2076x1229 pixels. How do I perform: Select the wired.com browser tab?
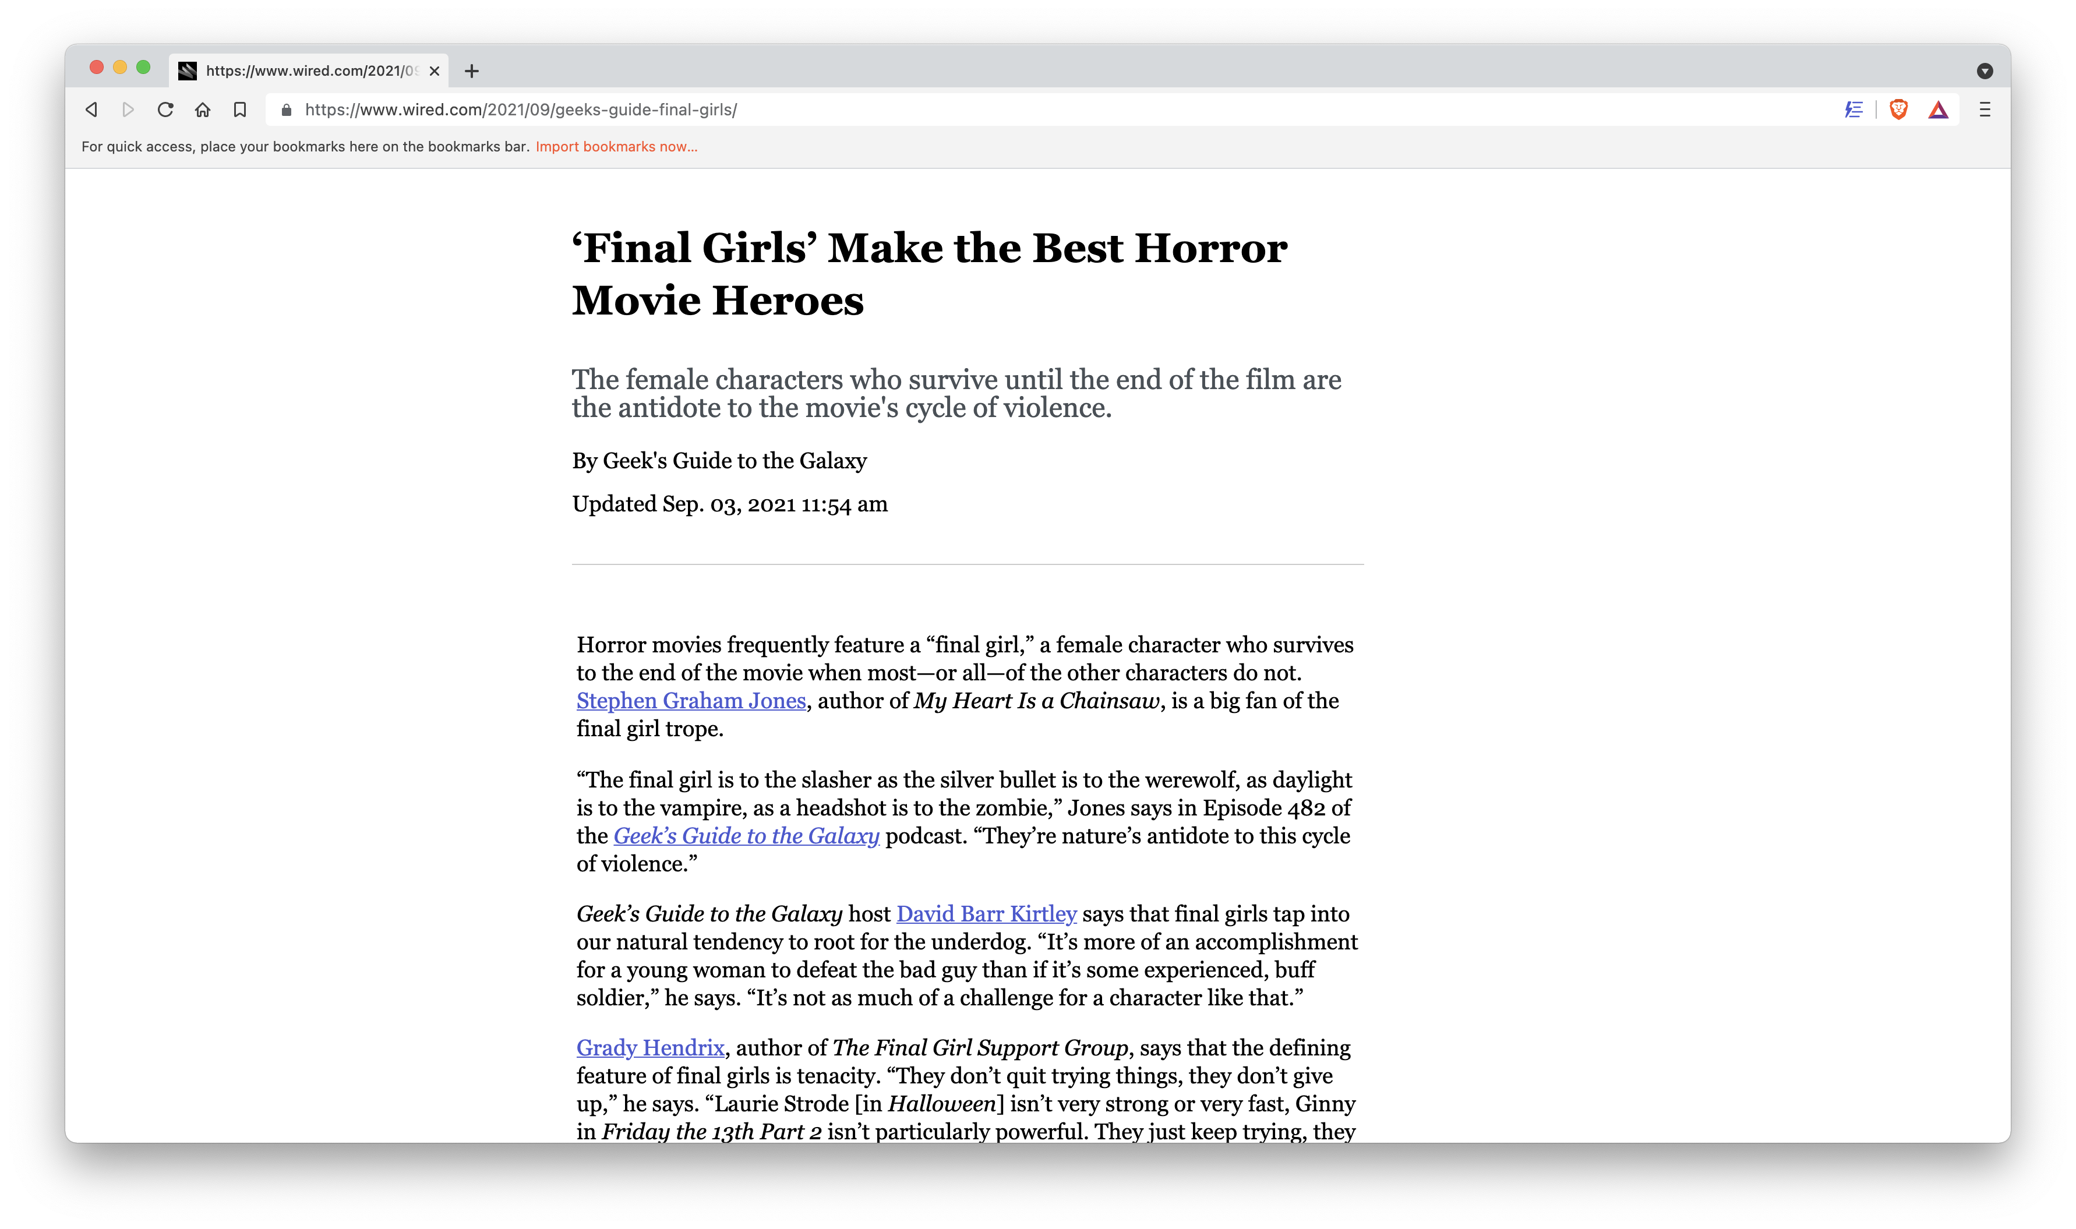[x=306, y=71]
